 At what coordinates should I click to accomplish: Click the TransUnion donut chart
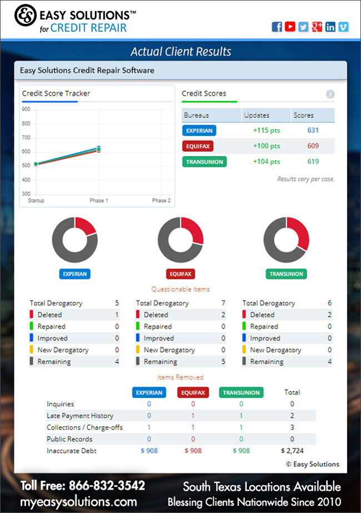click(287, 240)
